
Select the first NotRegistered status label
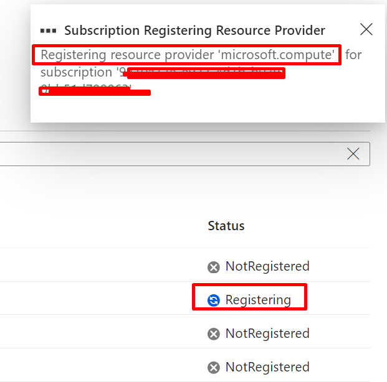(x=267, y=266)
